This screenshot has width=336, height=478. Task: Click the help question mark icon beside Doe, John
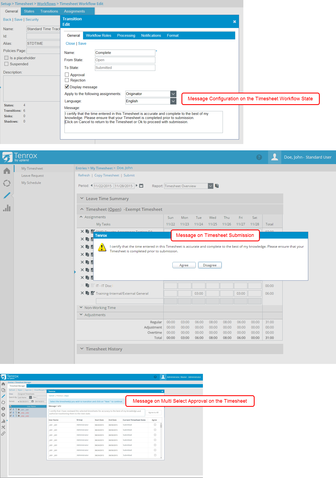(x=259, y=157)
